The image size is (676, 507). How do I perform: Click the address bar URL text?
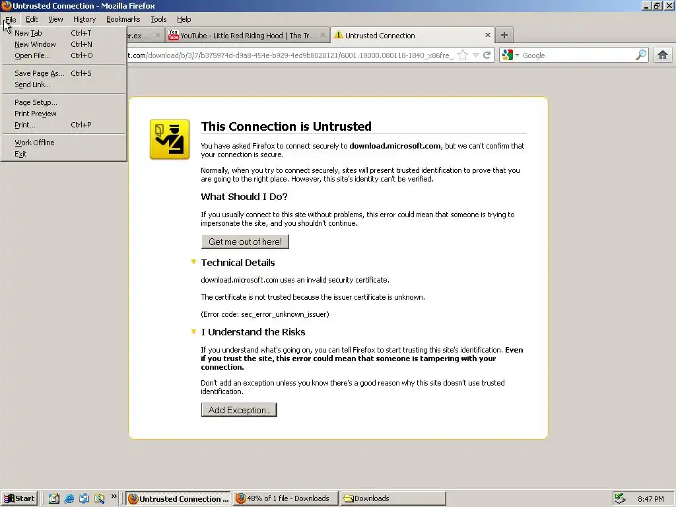coord(291,55)
